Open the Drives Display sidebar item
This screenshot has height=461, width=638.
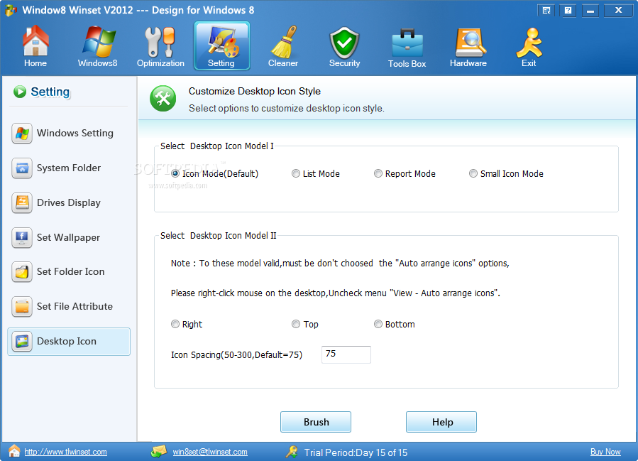(x=69, y=203)
